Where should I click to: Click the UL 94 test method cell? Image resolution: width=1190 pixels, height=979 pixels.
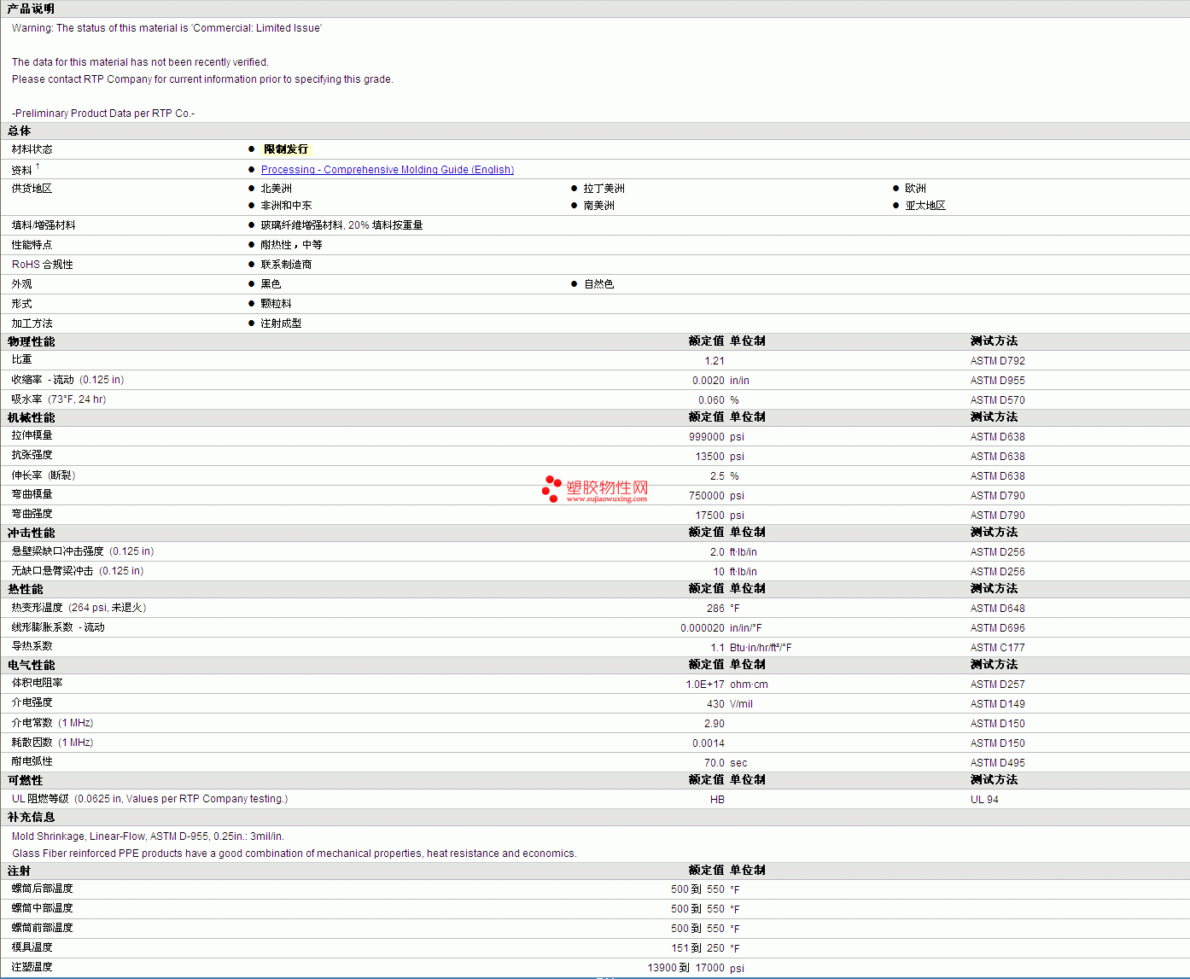click(x=983, y=800)
